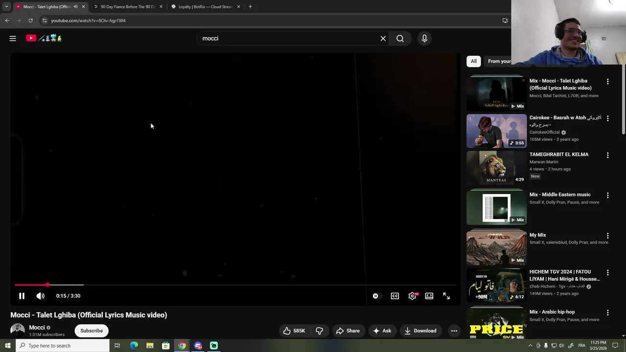Viewport: 626px width, 352px height.
Task: Open the Ask button
Action: [x=382, y=331]
